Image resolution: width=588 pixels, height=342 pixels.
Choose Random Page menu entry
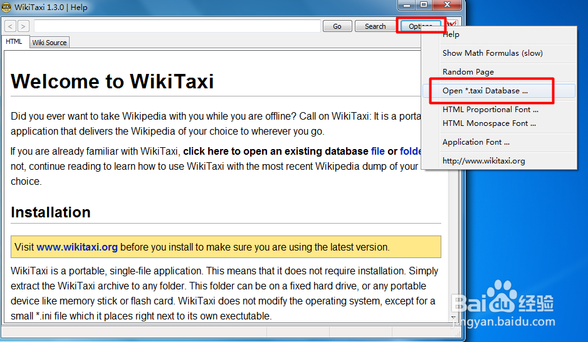click(499, 72)
